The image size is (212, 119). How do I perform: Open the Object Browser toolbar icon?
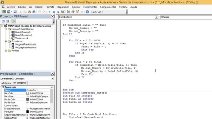tap(77, 12)
